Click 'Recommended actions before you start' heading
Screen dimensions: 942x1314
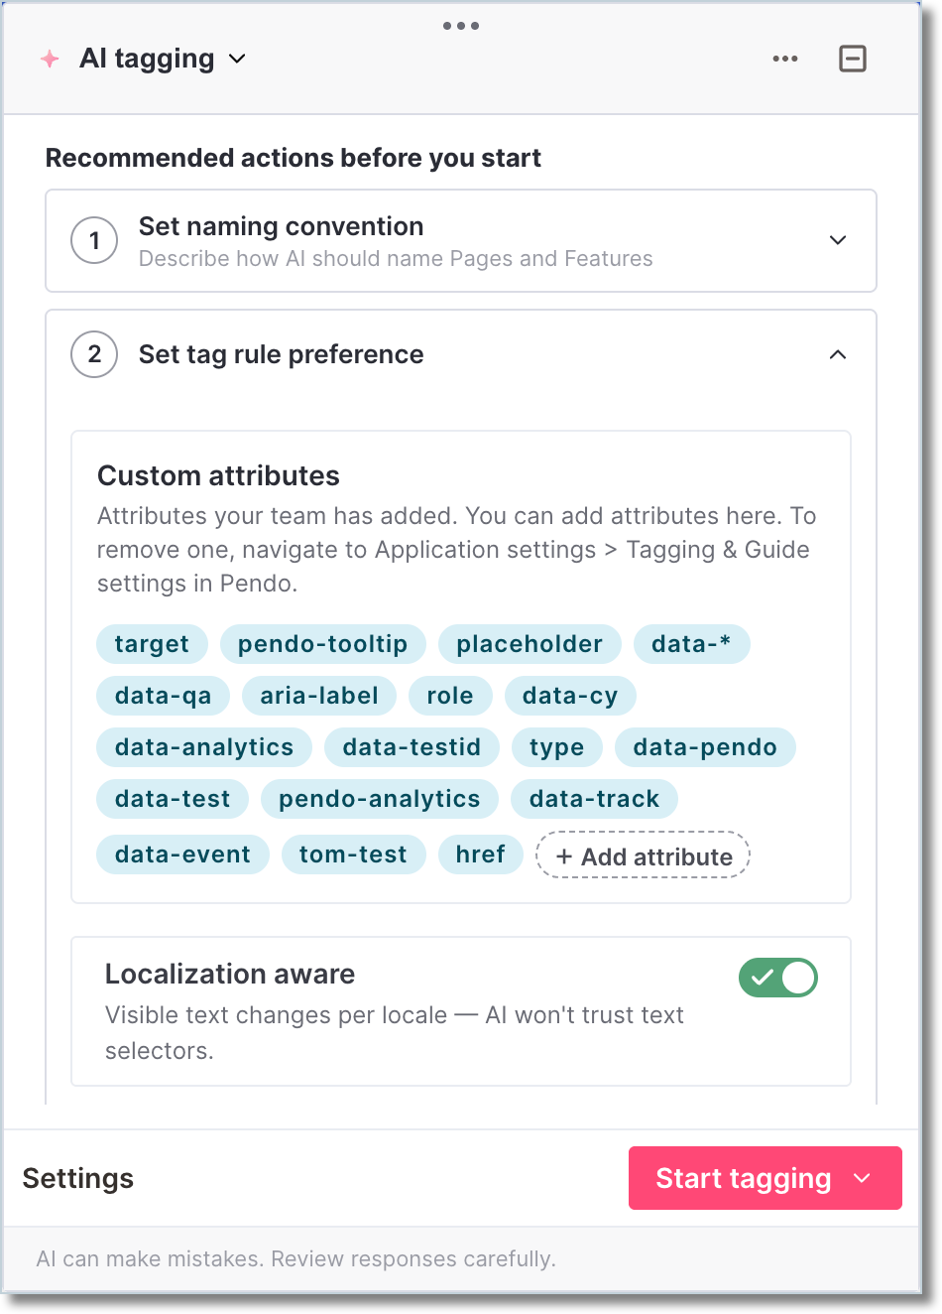pos(294,159)
